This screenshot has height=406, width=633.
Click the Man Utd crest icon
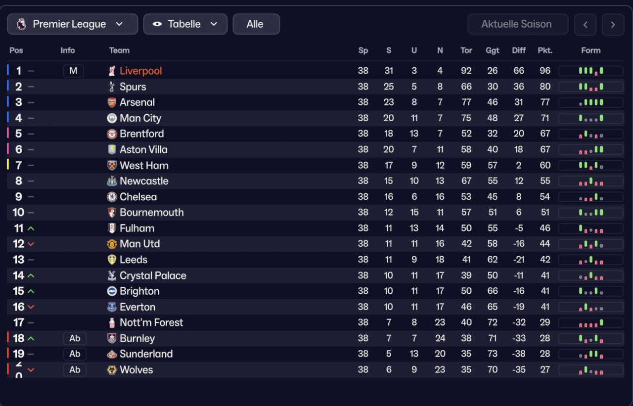tap(112, 244)
